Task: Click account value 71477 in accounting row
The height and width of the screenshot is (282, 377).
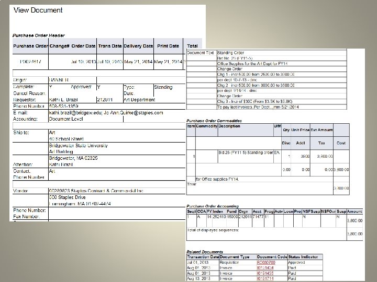Action: (x=258, y=217)
